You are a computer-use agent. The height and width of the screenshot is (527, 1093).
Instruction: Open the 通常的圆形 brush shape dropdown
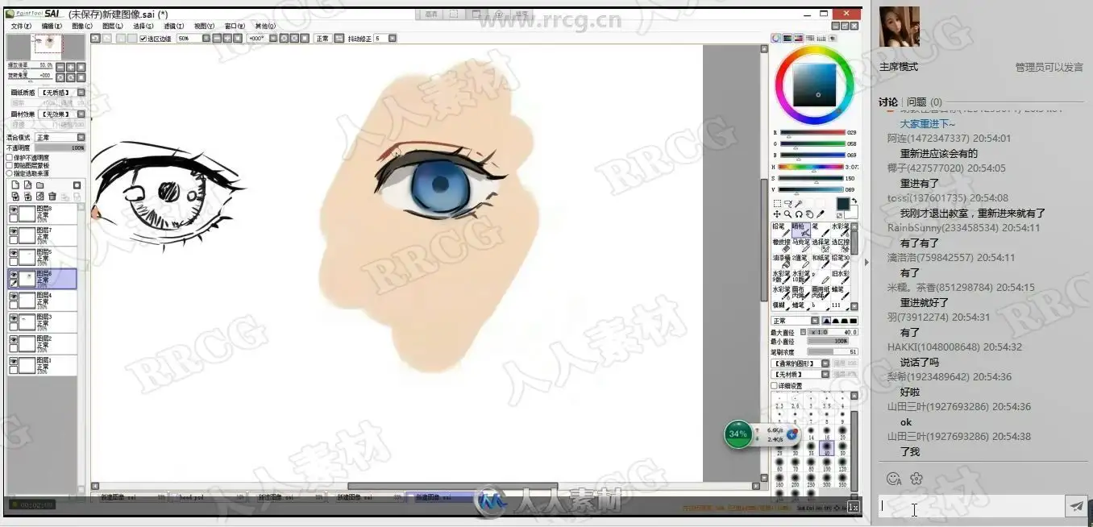pos(824,364)
